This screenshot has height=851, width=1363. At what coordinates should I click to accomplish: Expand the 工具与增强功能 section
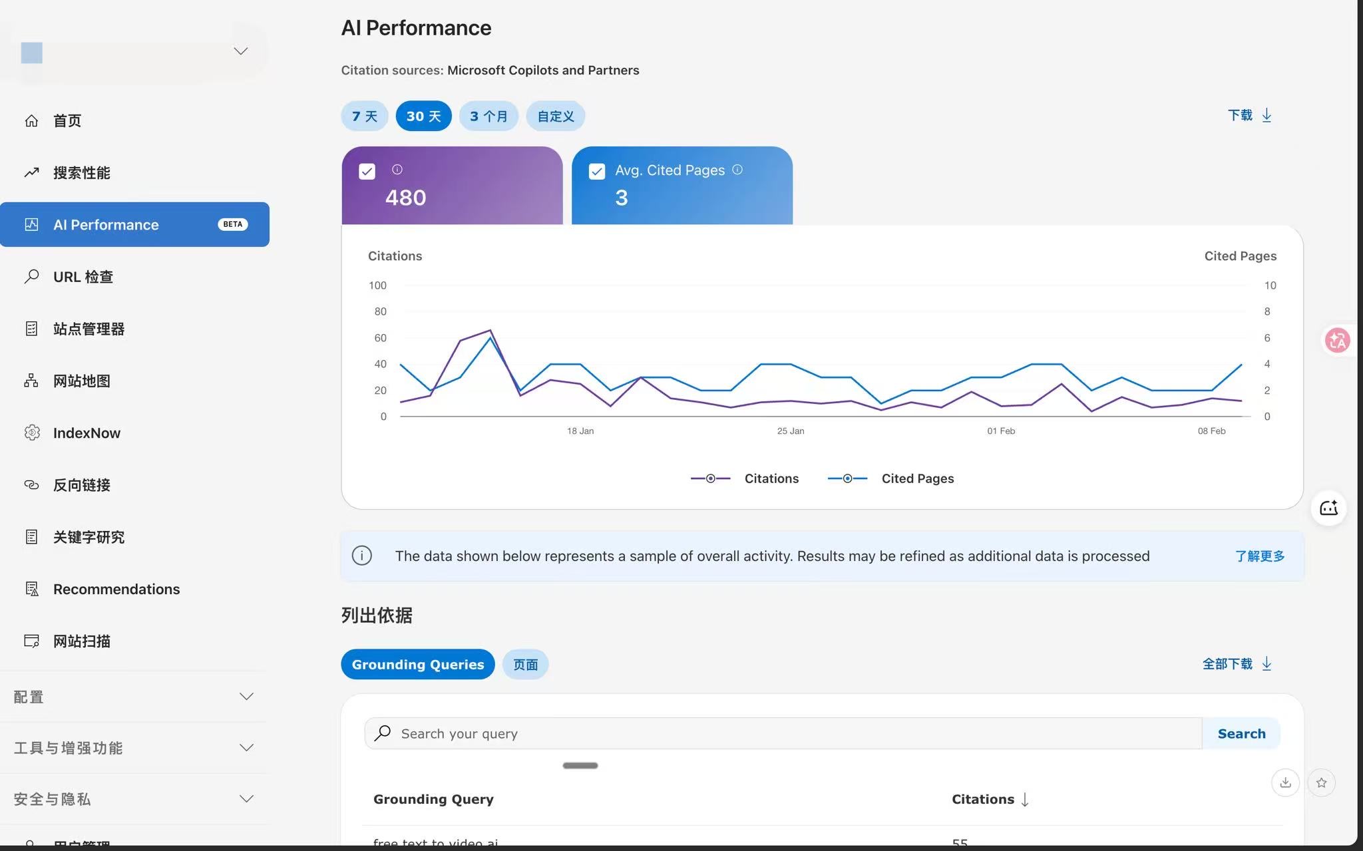click(x=246, y=748)
